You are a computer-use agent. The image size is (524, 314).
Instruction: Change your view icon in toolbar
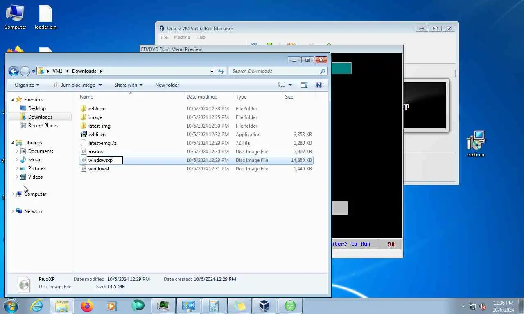pos(282,85)
